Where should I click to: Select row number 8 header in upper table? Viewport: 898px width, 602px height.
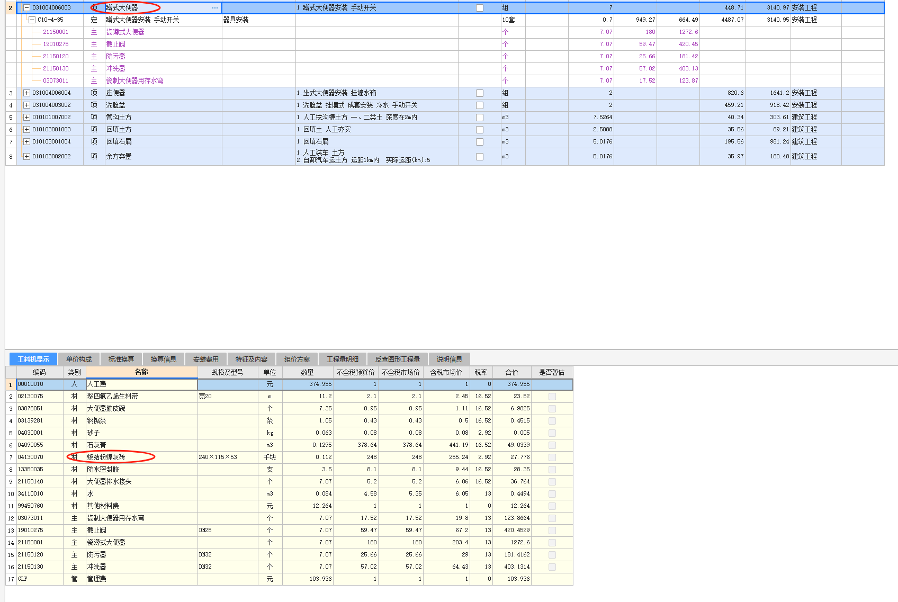click(x=11, y=157)
